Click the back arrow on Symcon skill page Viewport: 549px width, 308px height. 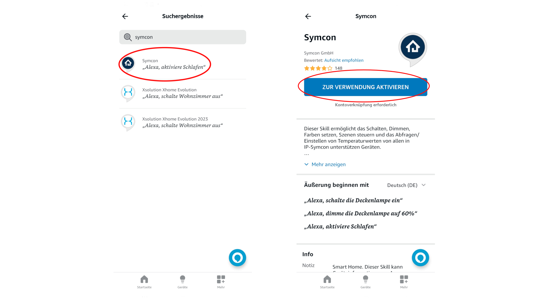tap(309, 16)
